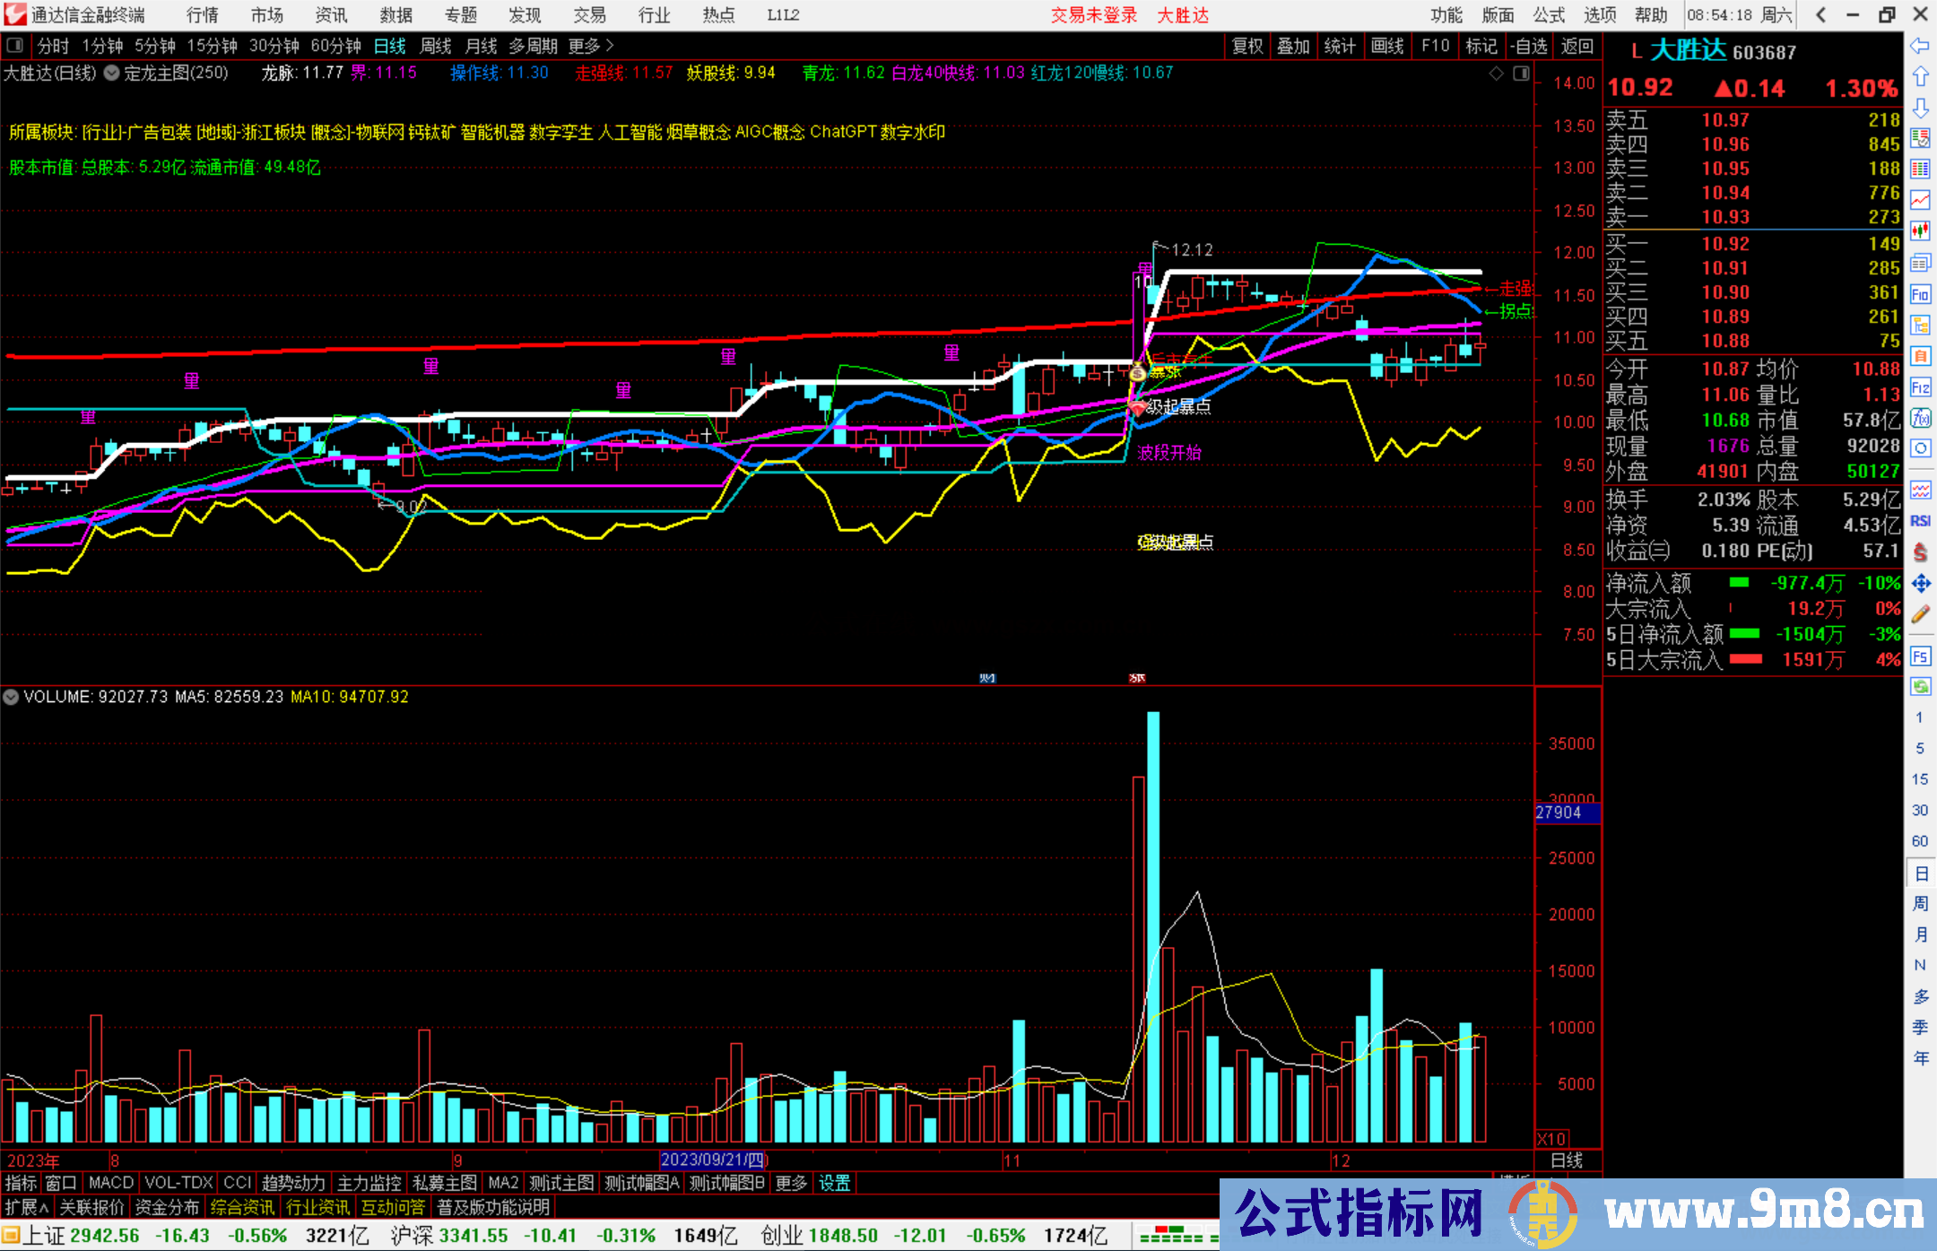This screenshot has width=1937, height=1251.
Task: Click the stacked windows icon in the sidebar
Action: click(1920, 263)
